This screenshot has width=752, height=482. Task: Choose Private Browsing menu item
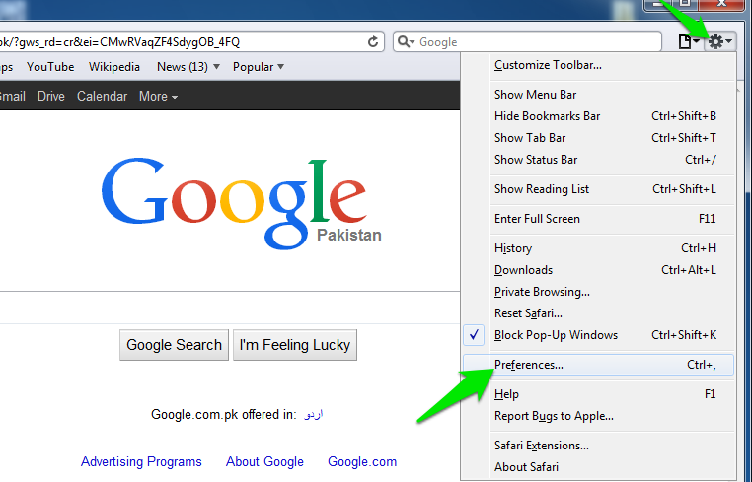pos(598,292)
